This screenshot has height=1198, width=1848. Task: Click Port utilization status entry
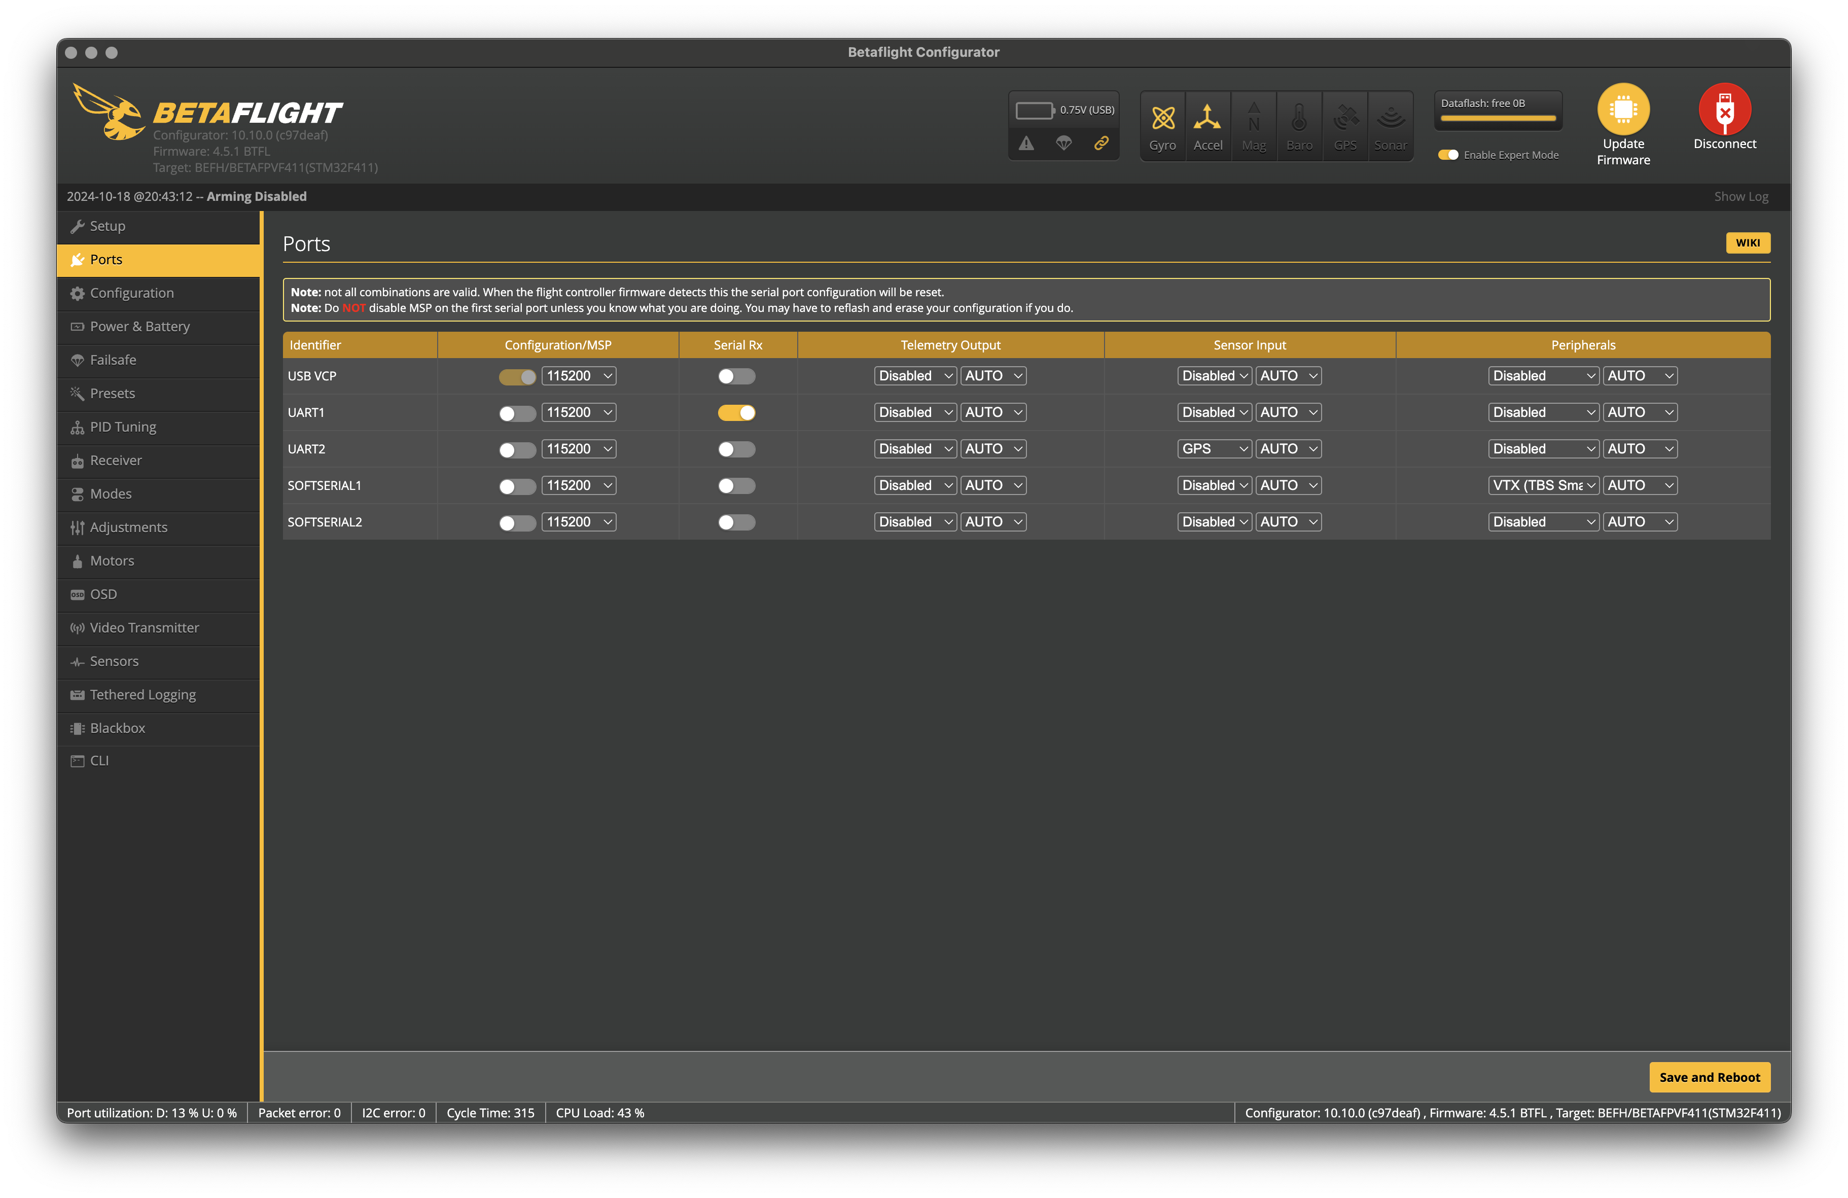(x=152, y=1113)
